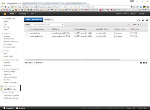Click the translate extension icon
Viewport: 150px width, 110px height.
point(141,7)
